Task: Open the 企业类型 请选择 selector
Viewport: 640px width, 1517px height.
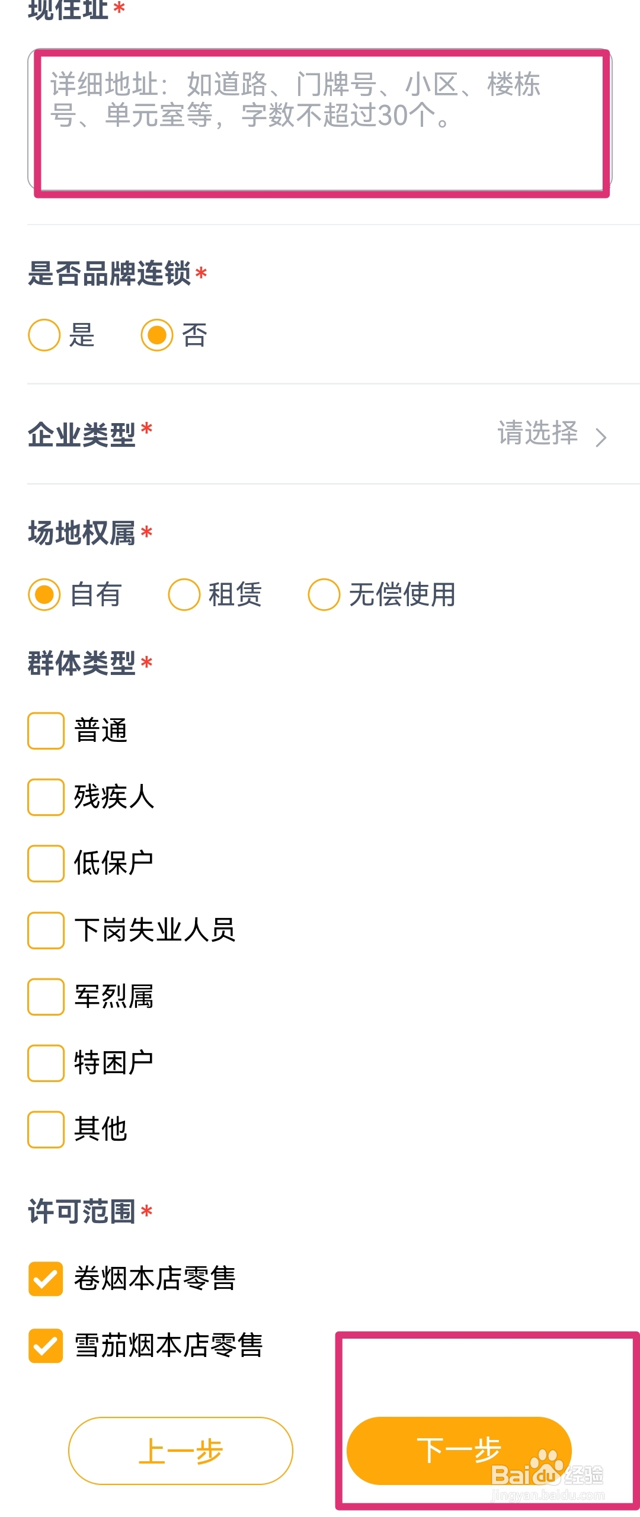Action: tap(552, 434)
